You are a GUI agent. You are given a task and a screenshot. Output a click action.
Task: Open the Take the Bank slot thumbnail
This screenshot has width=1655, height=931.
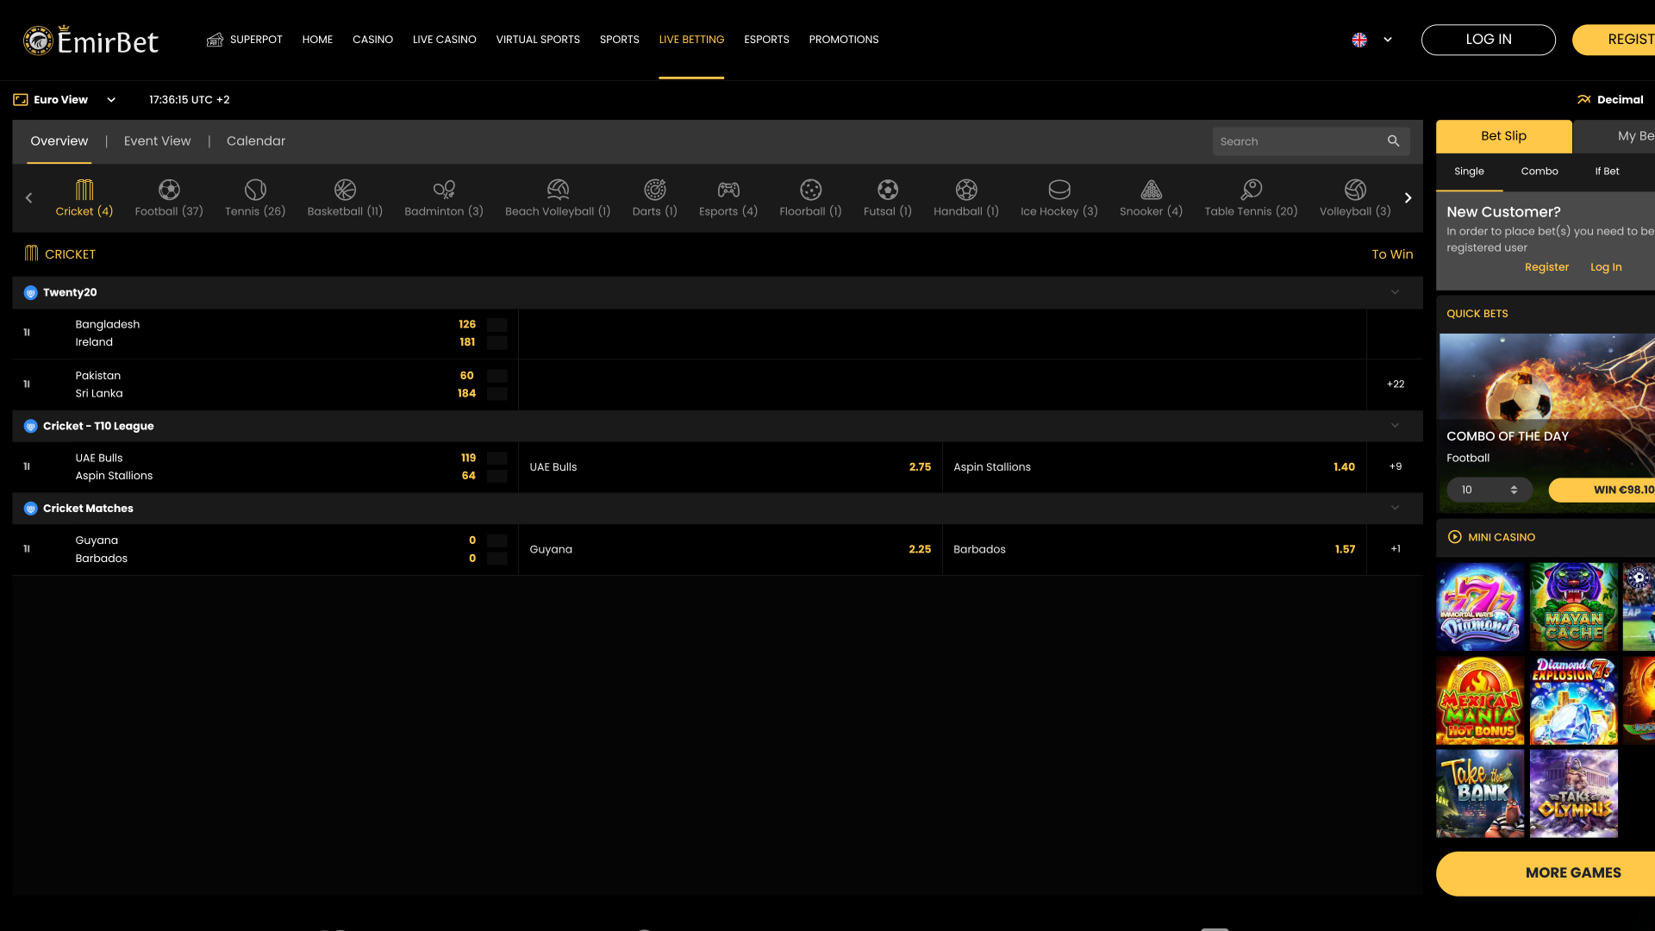coord(1479,792)
